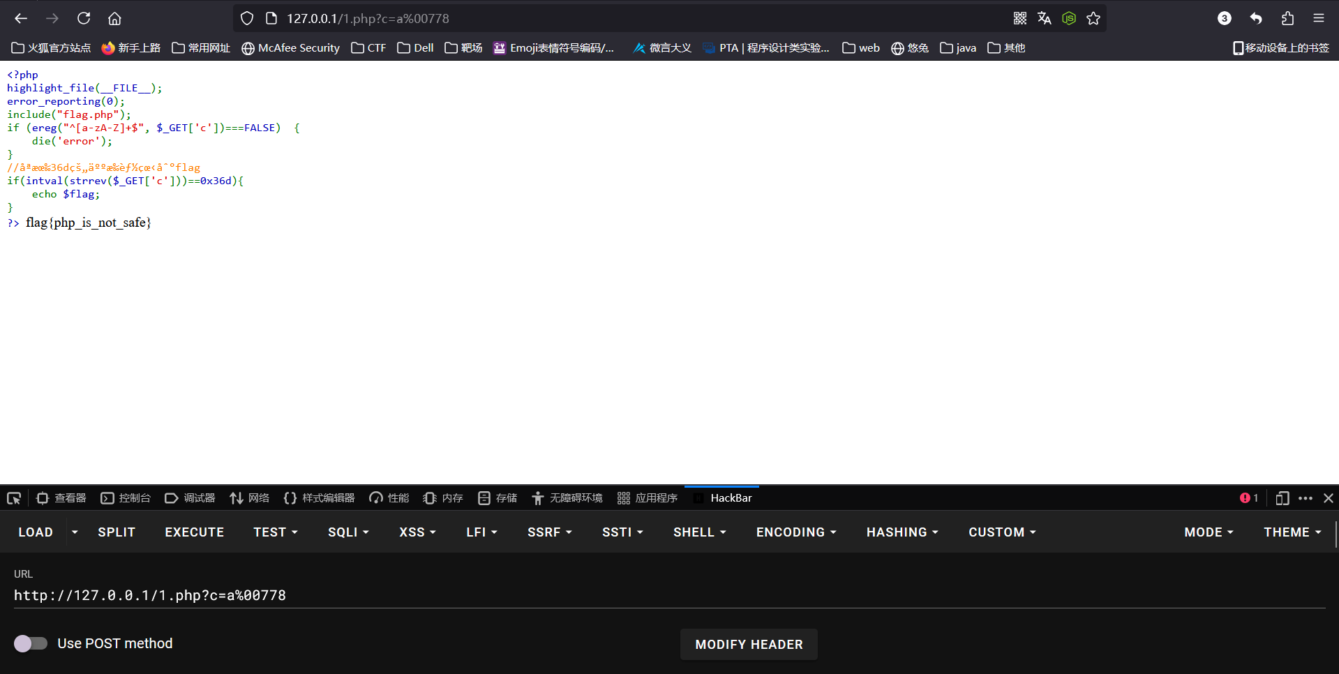Toggle responsive design mode icon
Viewport: 1339px width, 674px height.
click(1282, 498)
